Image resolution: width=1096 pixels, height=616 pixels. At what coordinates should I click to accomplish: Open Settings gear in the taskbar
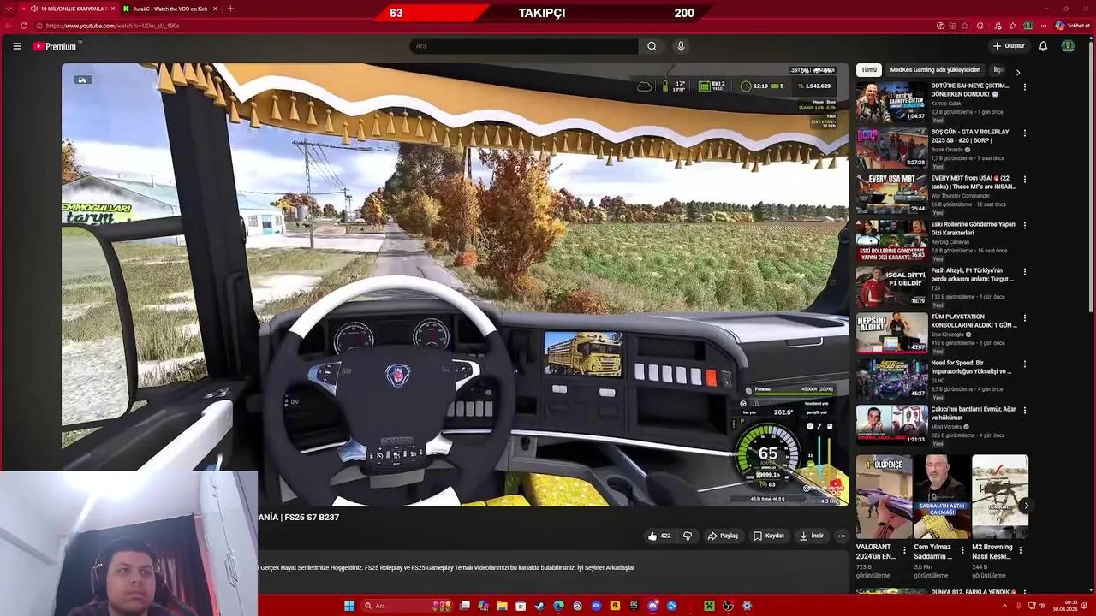(x=748, y=606)
